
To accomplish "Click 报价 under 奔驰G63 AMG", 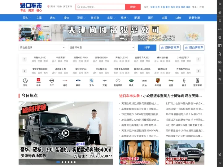I will [75, 61].
